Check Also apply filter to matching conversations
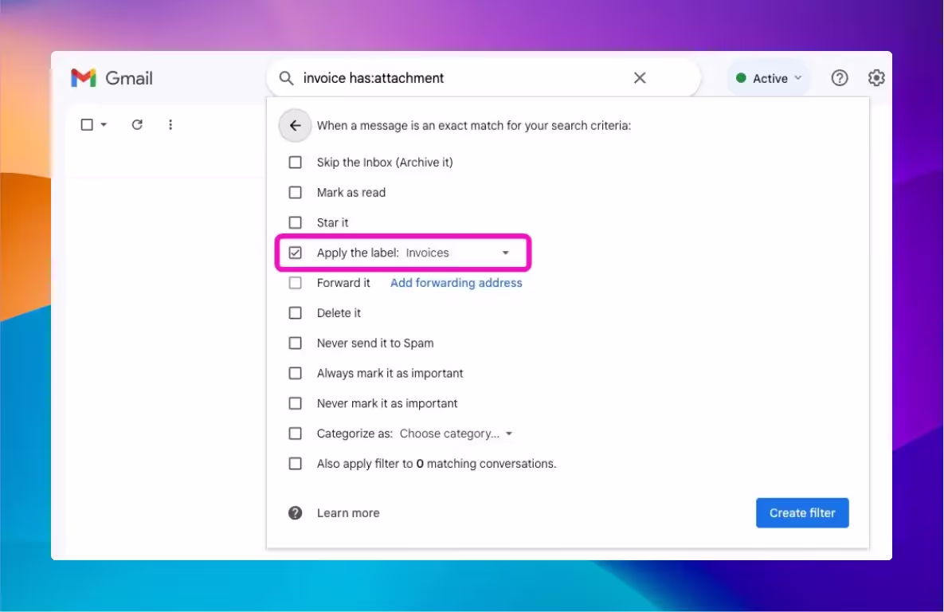 point(295,464)
